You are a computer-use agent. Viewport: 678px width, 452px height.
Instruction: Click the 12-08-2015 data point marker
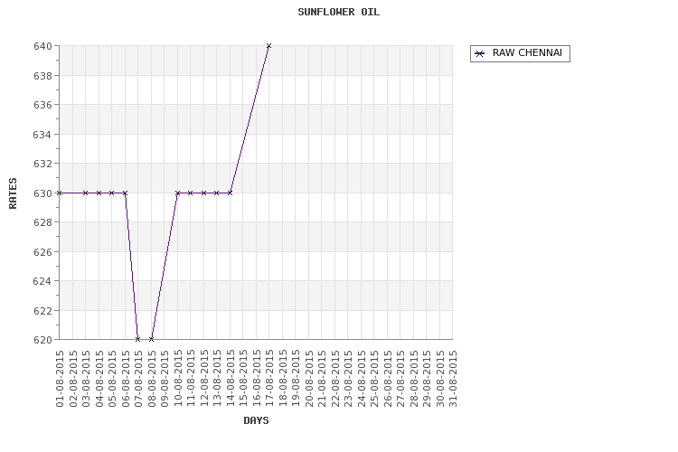click(203, 193)
